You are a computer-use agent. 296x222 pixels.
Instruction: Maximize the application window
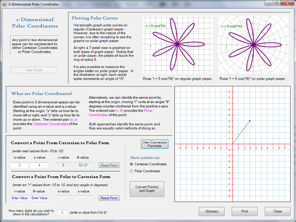(276, 3)
